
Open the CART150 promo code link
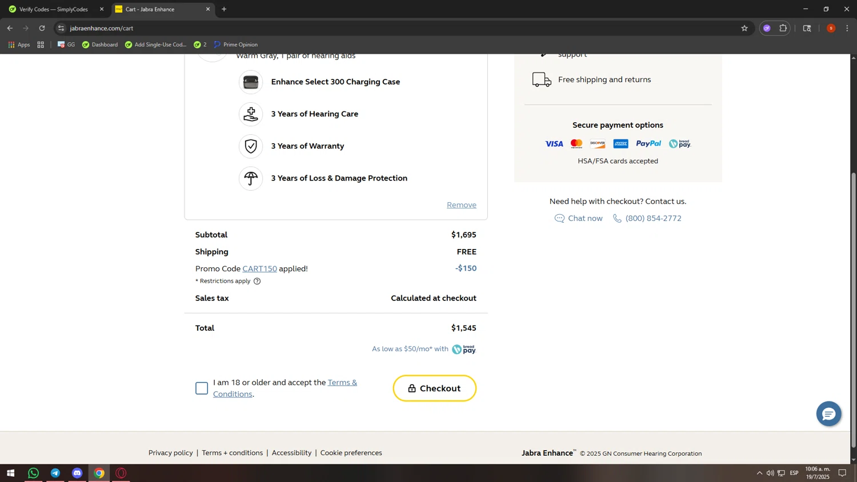pyautogui.click(x=259, y=268)
